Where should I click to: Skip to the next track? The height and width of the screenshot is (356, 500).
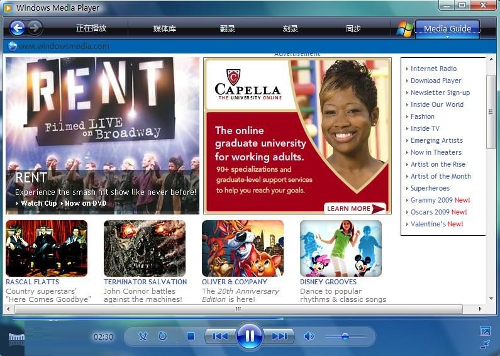[279, 337]
